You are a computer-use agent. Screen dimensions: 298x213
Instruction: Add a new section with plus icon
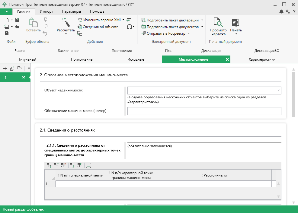click(x=5, y=68)
